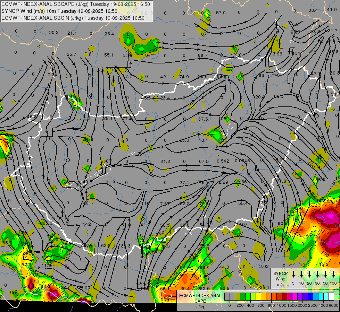Click the map value 134
The height and width of the screenshot is (312, 340).
(296, 53)
